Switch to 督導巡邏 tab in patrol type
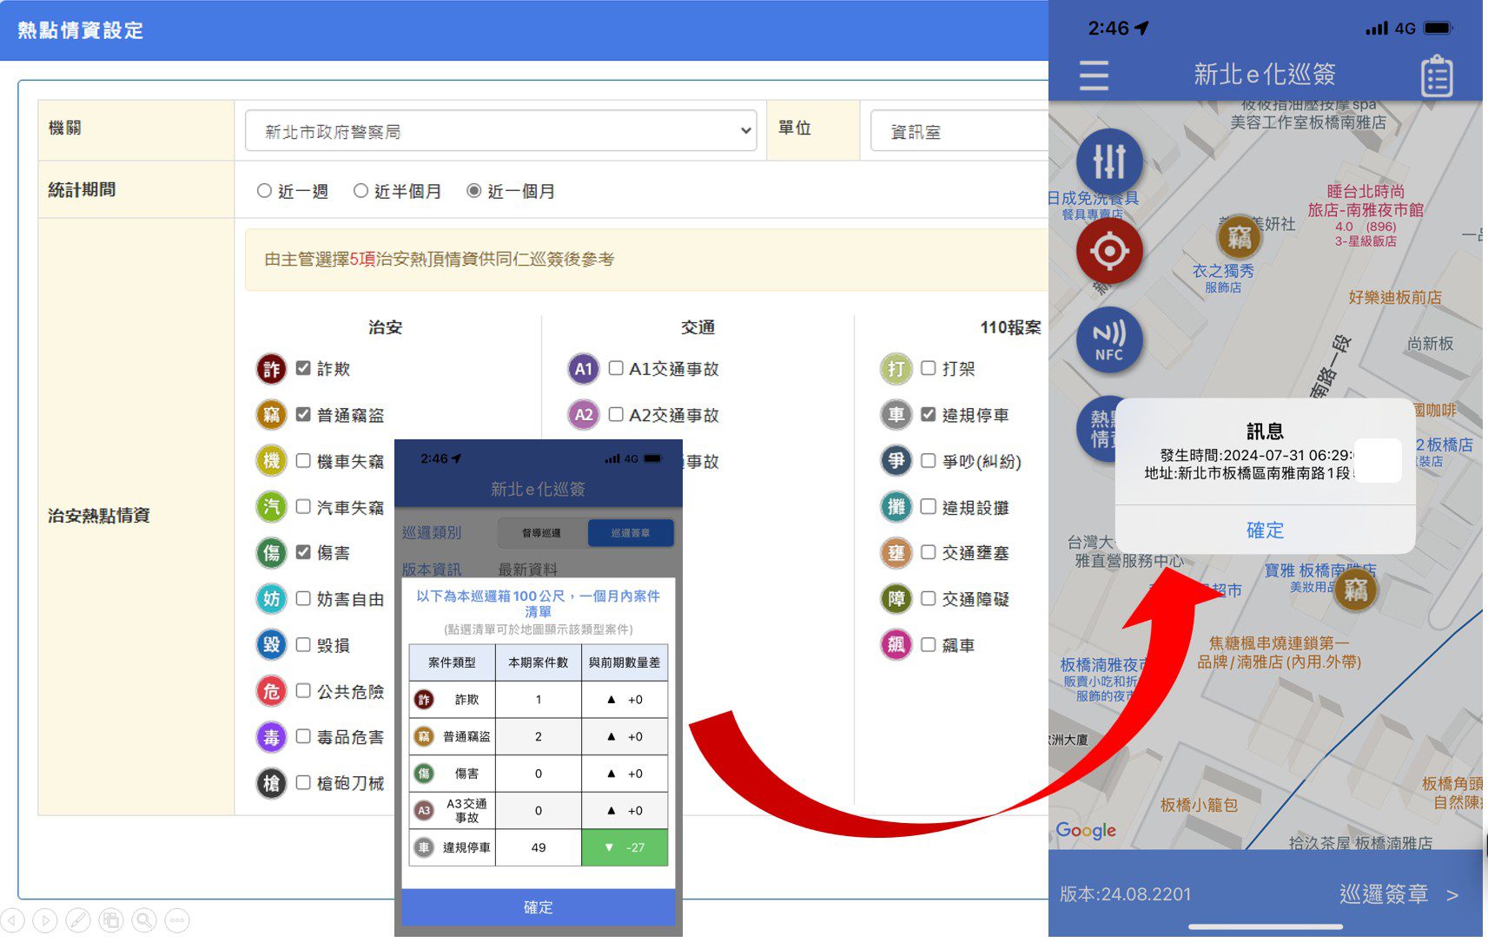 542,533
